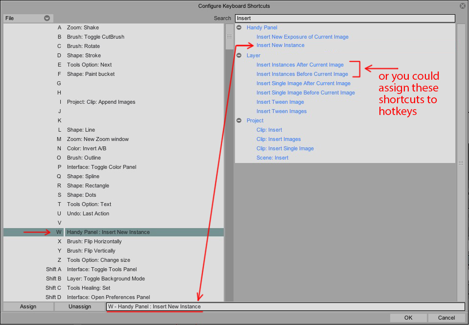Select the unassigned V key row
Image resolution: width=469 pixels, height=325 pixels.
114,222
